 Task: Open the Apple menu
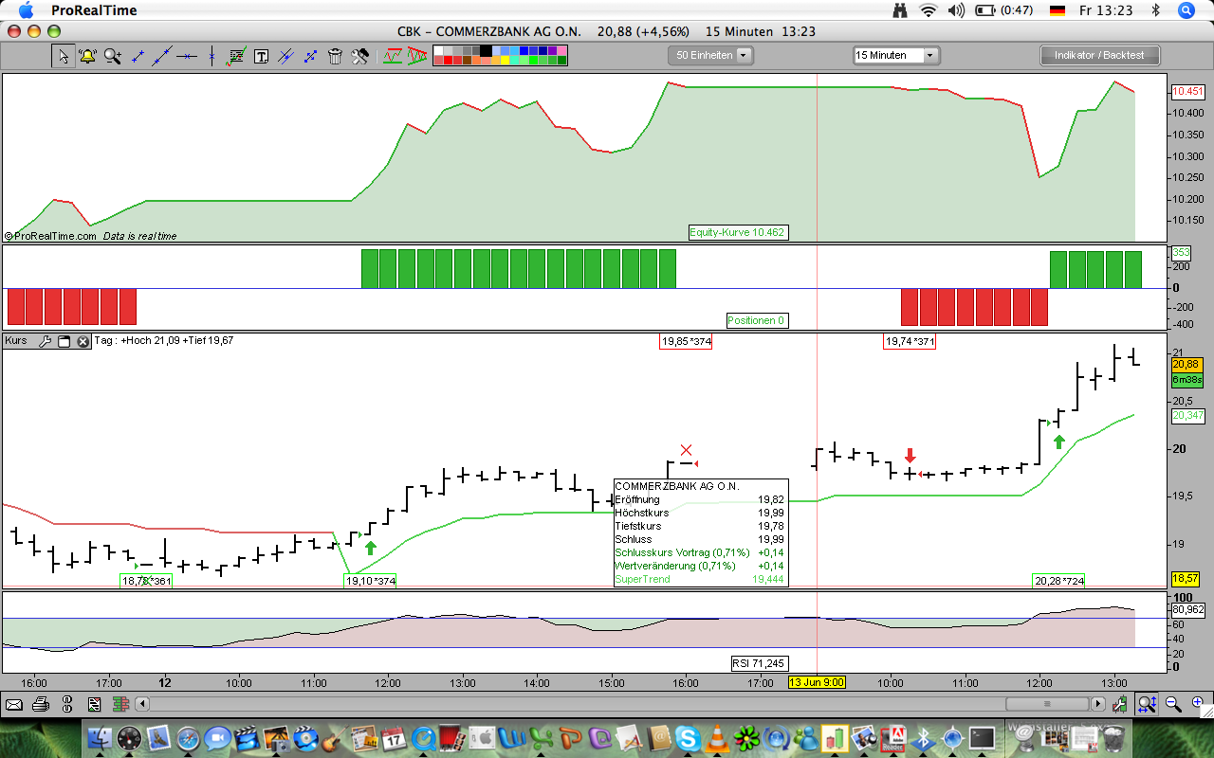[x=26, y=10]
